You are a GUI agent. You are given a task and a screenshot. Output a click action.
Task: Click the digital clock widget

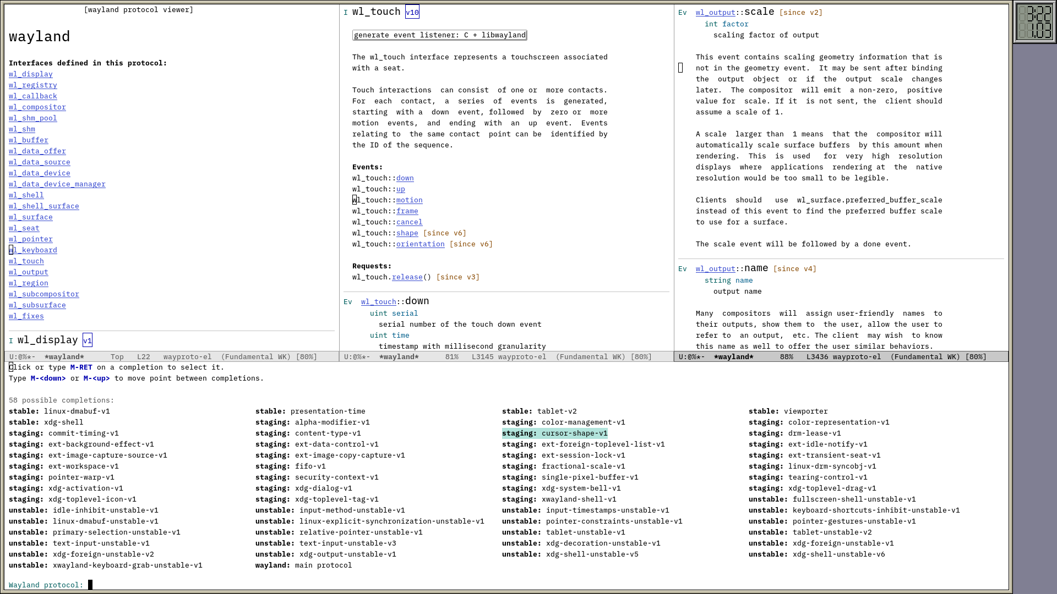click(1034, 22)
